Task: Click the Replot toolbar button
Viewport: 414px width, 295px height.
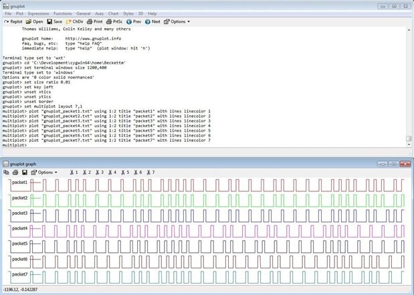Action: (x=13, y=21)
